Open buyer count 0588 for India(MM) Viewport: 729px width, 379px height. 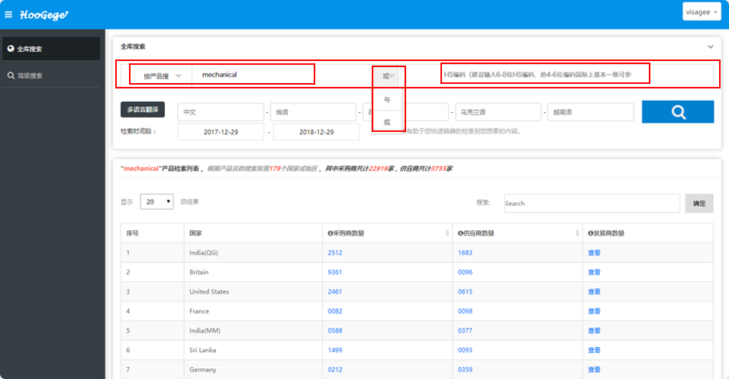coord(335,331)
